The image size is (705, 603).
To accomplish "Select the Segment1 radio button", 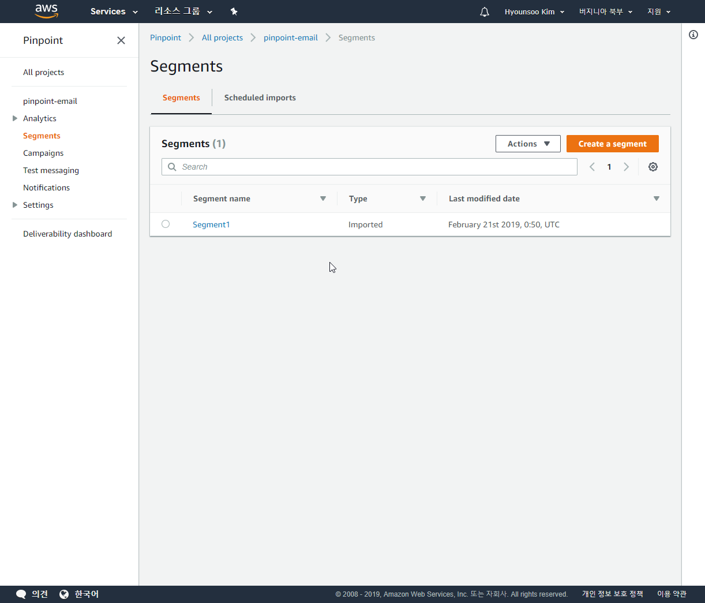I will 166,224.
